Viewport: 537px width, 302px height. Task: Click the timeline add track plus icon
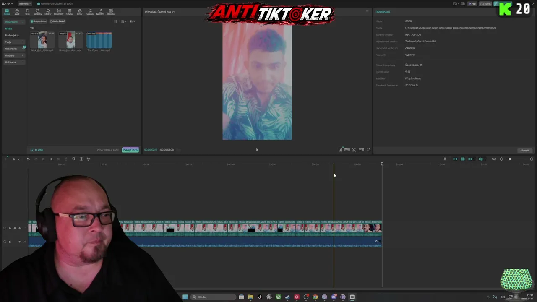(5, 159)
